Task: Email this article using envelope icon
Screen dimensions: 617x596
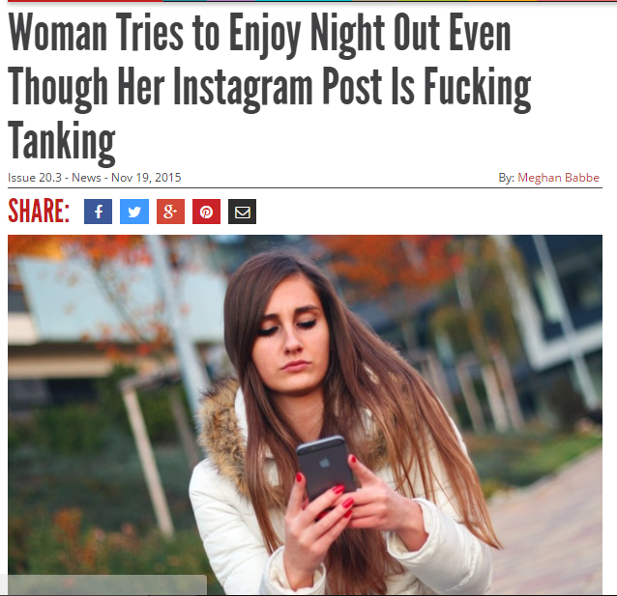Action: click(242, 212)
